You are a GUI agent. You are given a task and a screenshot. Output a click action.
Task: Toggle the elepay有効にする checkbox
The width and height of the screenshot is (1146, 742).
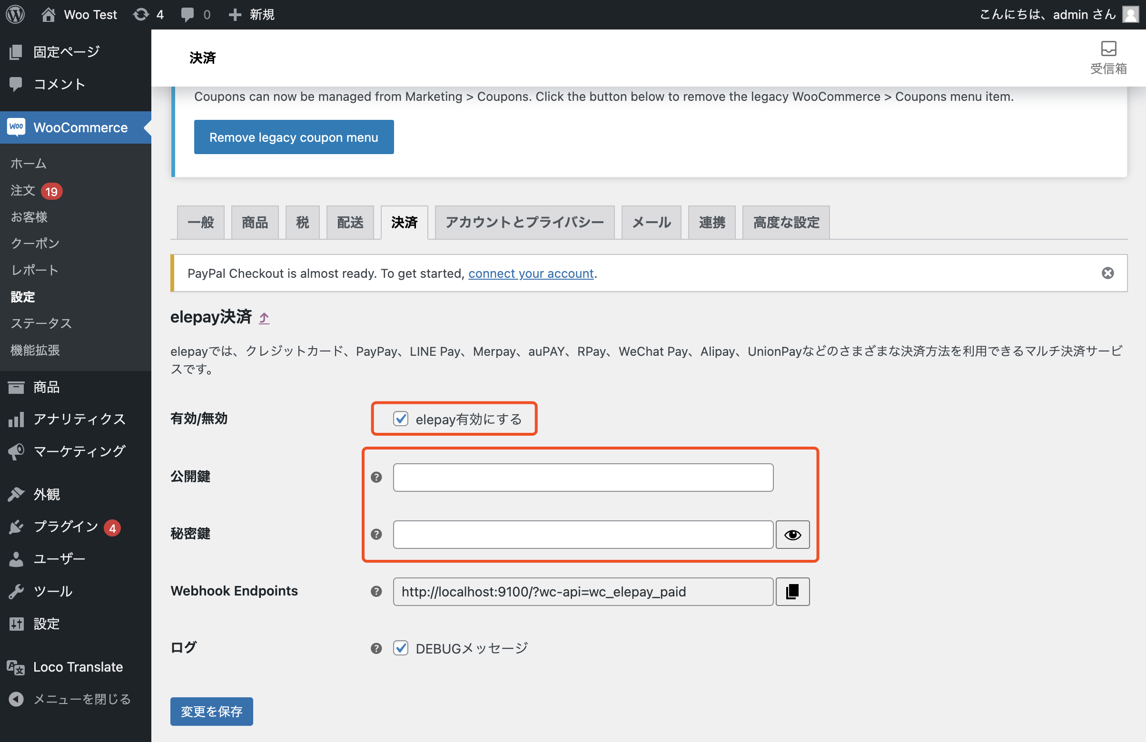(401, 419)
